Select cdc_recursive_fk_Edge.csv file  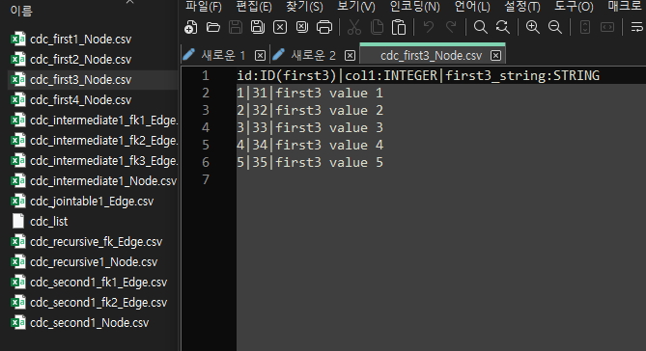click(x=96, y=241)
